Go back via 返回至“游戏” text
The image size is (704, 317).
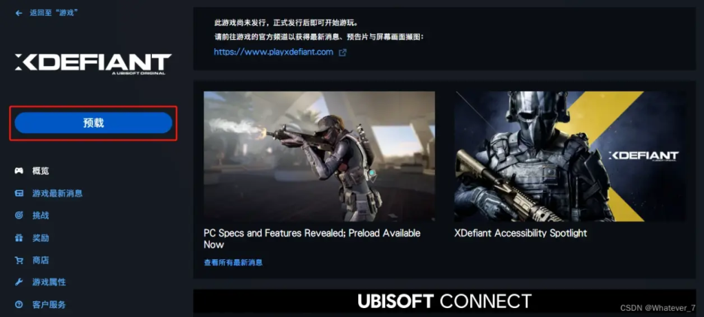click(54, 13)
